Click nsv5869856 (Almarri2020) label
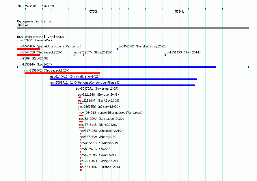This screenshot has height=181, width=257. coord(99,107)
